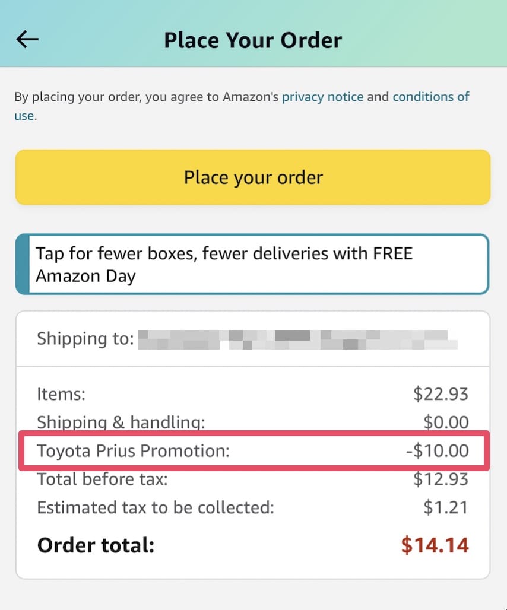
Task: Tap the Shipping & handling row
Action: (253, 422)
